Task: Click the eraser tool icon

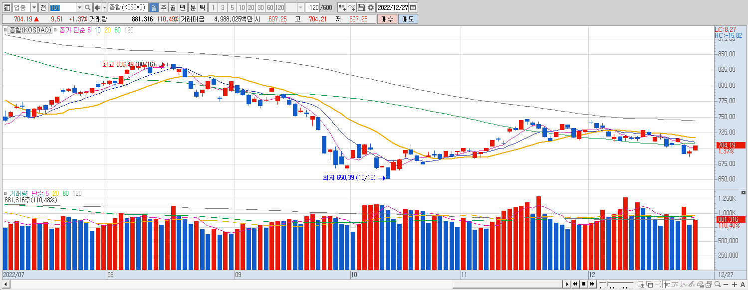Action: (700, 285)
